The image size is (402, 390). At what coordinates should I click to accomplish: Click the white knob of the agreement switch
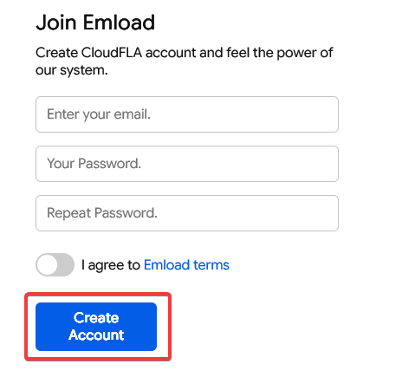(x=47, y=264)
